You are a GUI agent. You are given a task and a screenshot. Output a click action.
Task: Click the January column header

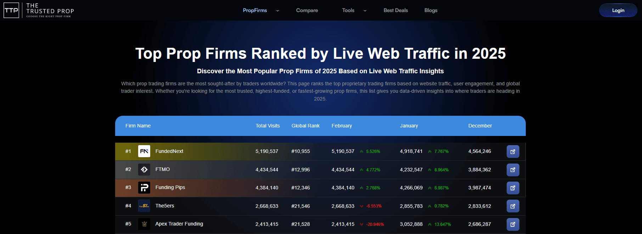(x=409, y=126)
